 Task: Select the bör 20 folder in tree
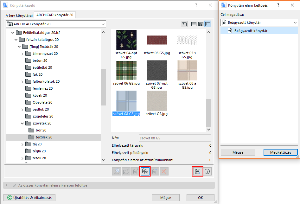click(40, 130)
